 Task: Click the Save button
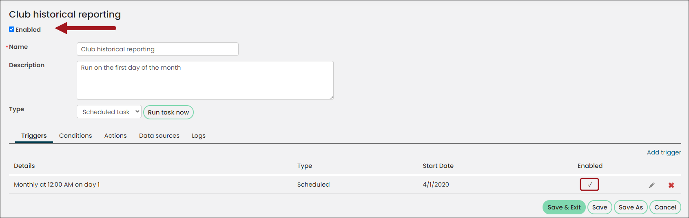(600, 207)
